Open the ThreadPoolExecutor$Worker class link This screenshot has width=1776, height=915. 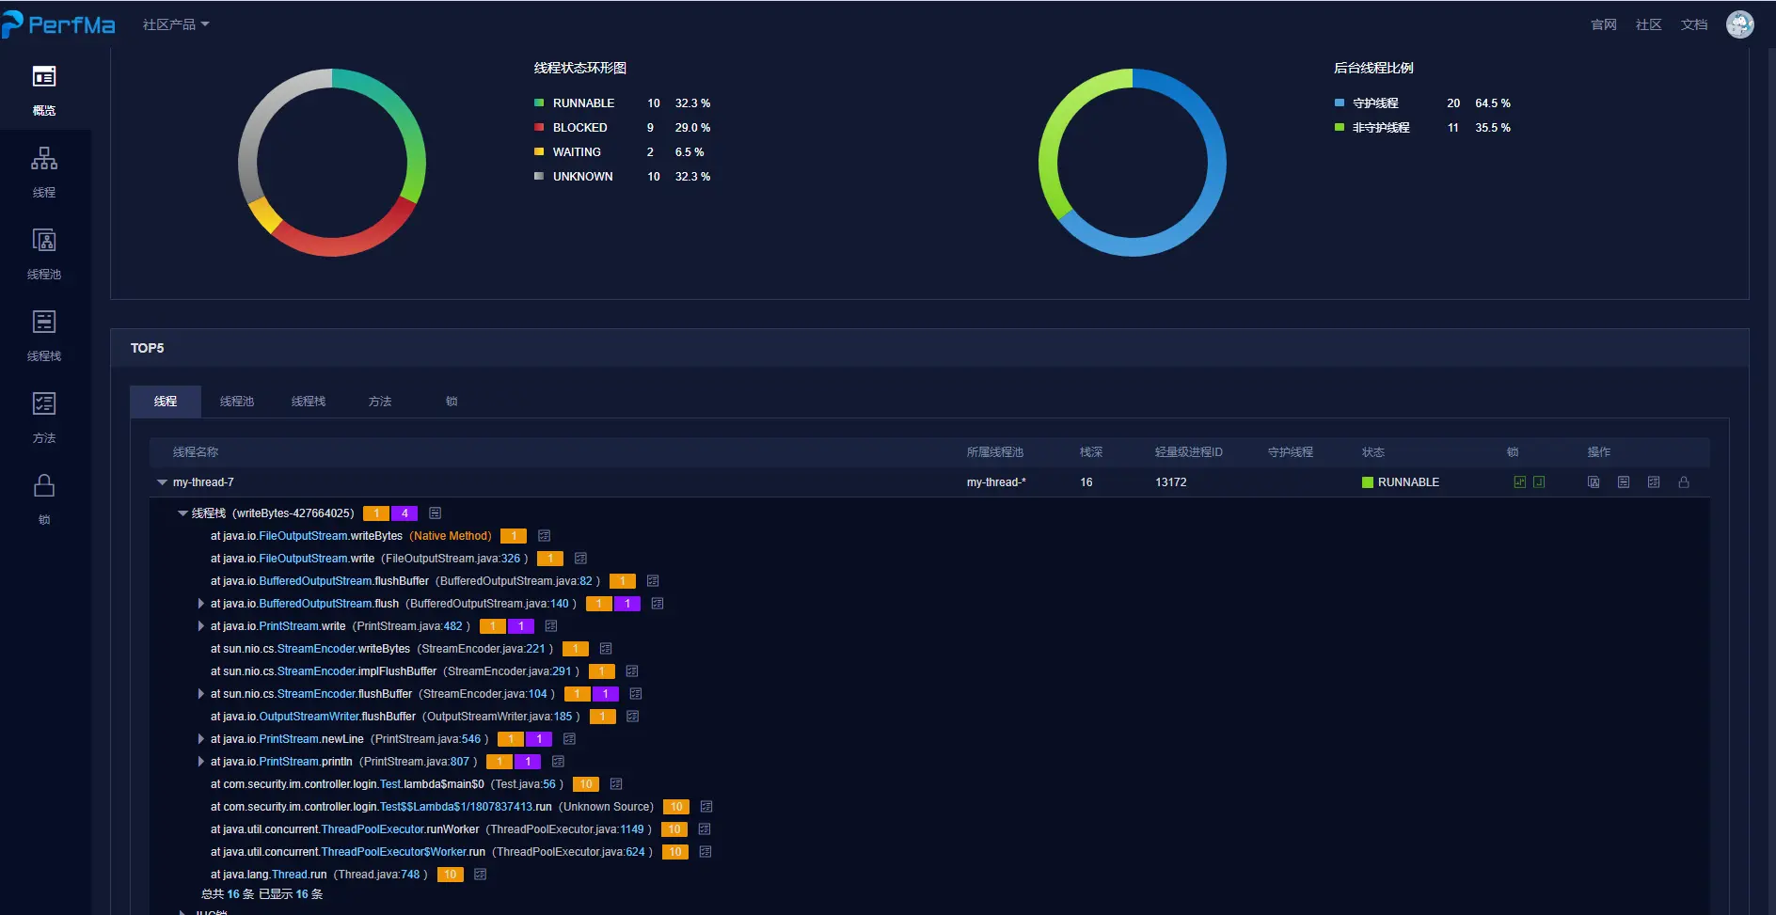394,852
